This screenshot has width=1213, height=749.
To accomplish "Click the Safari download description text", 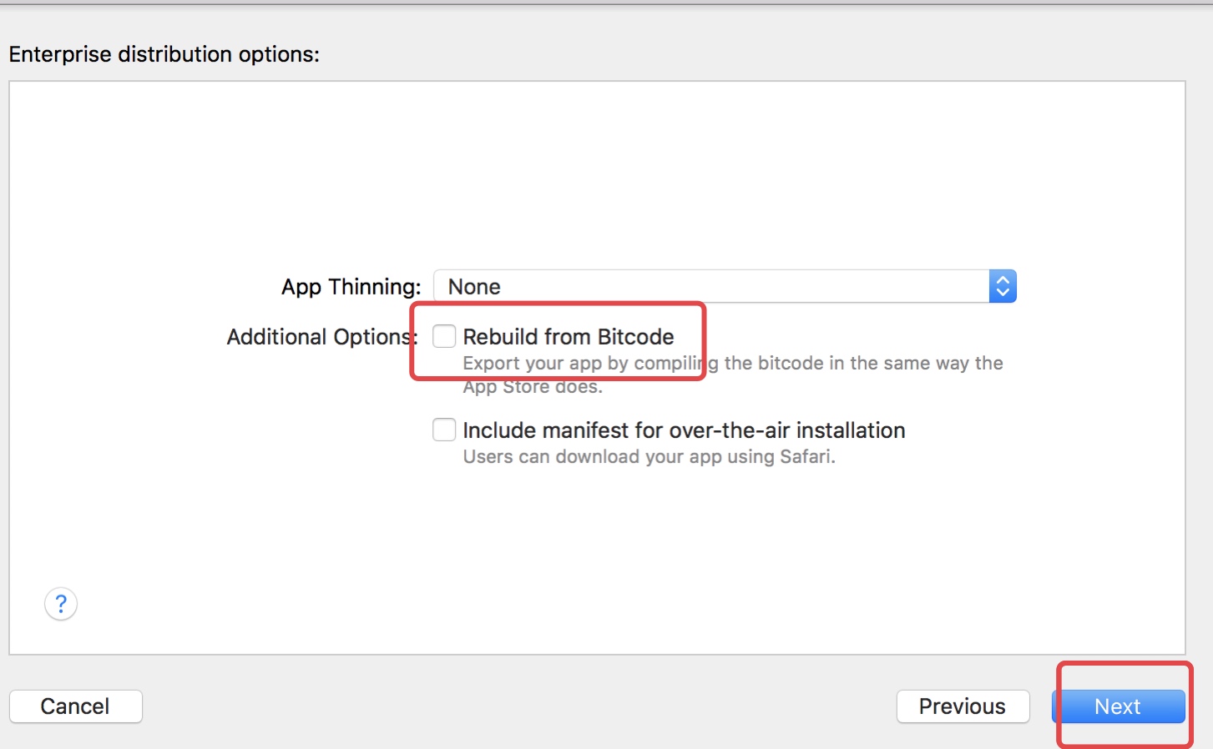I will pos(649,457).
